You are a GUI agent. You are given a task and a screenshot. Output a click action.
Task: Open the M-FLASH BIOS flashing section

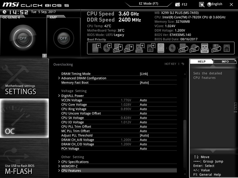click(24, 158)
